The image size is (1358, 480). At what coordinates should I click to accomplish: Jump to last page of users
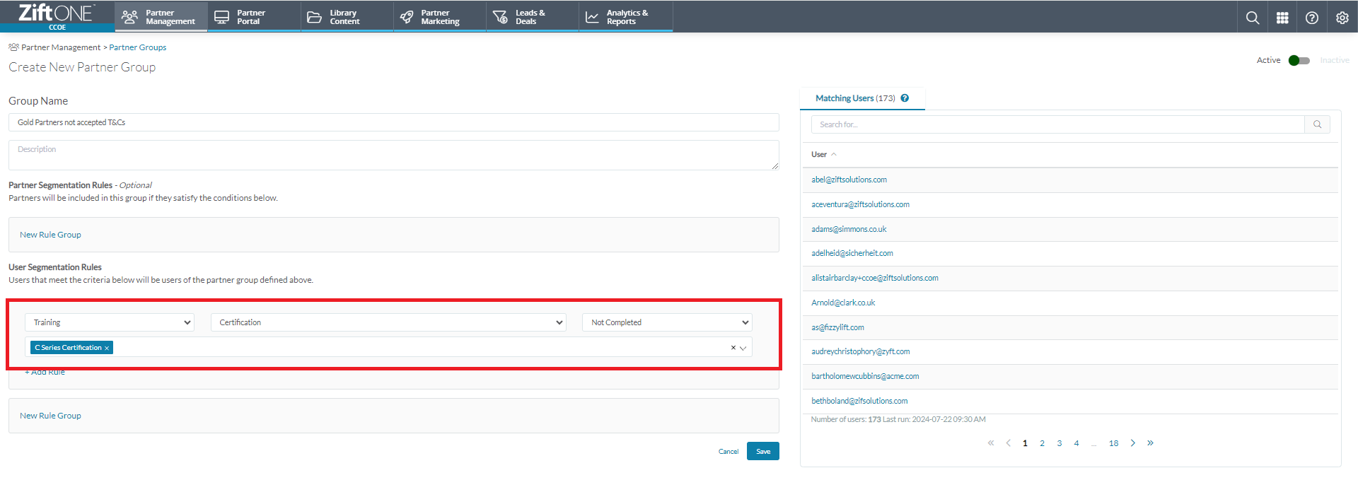[1150, 443]
